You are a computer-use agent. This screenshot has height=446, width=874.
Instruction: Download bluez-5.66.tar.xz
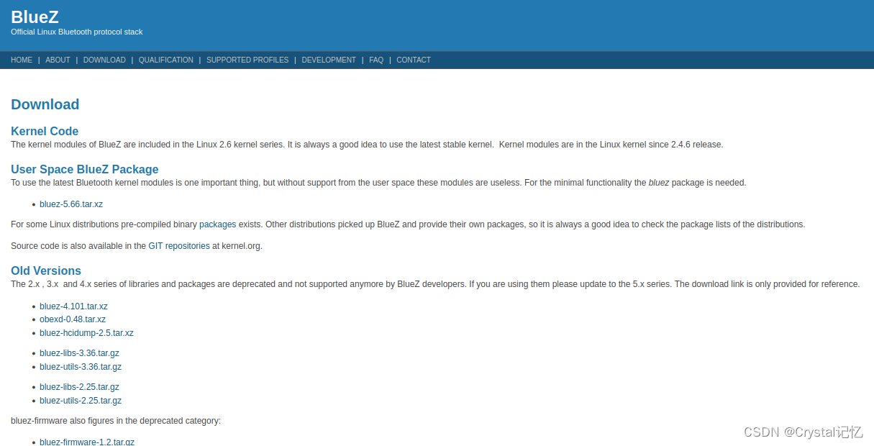coord(71,204)
